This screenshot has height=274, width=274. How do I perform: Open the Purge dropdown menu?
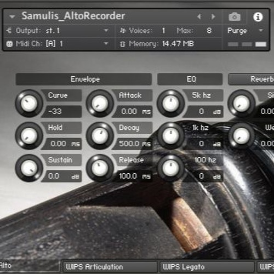coord(261,30)
